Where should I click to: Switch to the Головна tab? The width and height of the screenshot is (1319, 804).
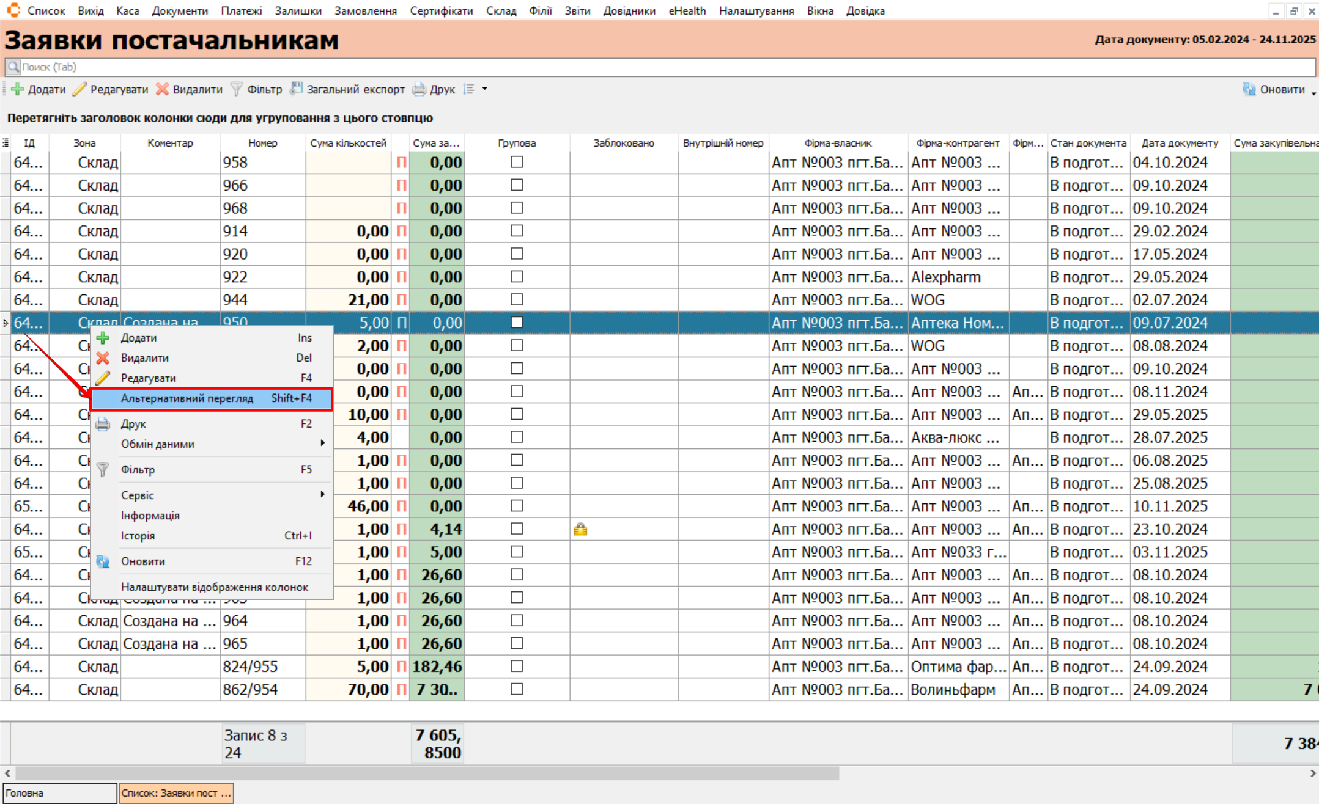59,793
